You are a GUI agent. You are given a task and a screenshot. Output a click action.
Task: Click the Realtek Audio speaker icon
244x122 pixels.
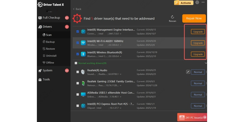click(x=83, y=72)
